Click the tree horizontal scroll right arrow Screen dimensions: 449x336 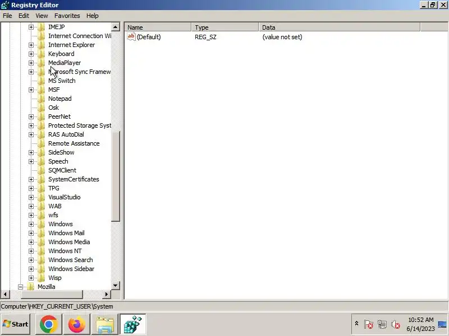click(x=107, y=294)
